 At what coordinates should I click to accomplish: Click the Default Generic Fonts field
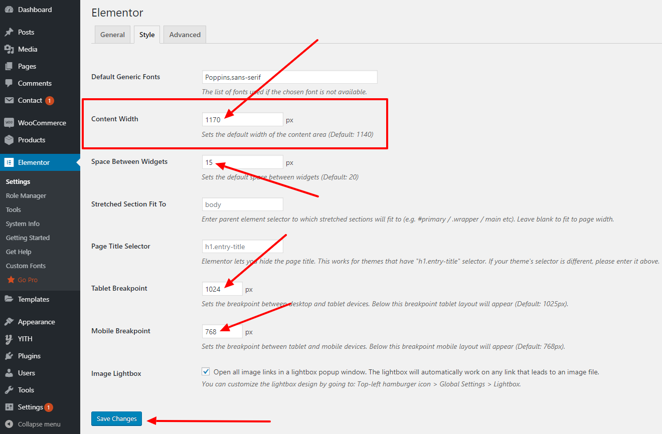point(289,77)
